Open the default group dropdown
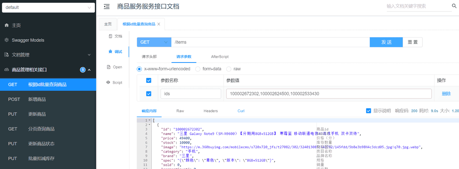Viewport: 459px width, 169px height. point(48,8)
